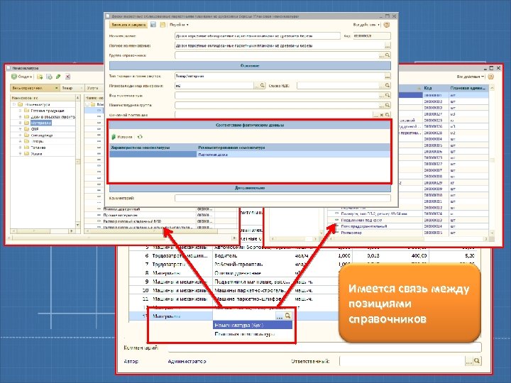Expand the 'Спецодежда' folder node
Viewport: 511px width, 383px height.
20,135
